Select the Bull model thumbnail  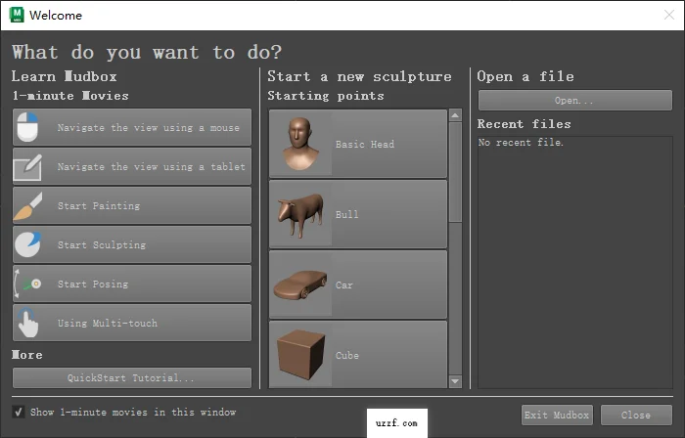click(300, 214)
